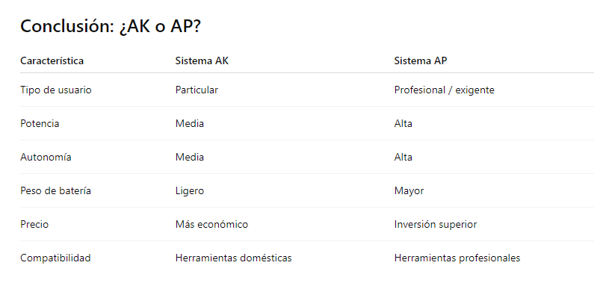The width and height of the screenshot is (603, 286).
Task: Click the Tipo de usuario row label
Action: [56, 90]
